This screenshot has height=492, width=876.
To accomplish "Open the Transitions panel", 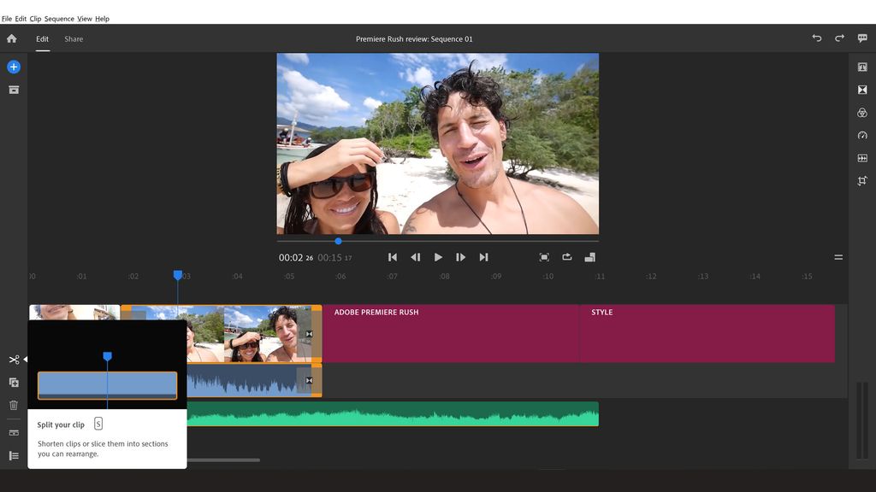I will (862, 89).
